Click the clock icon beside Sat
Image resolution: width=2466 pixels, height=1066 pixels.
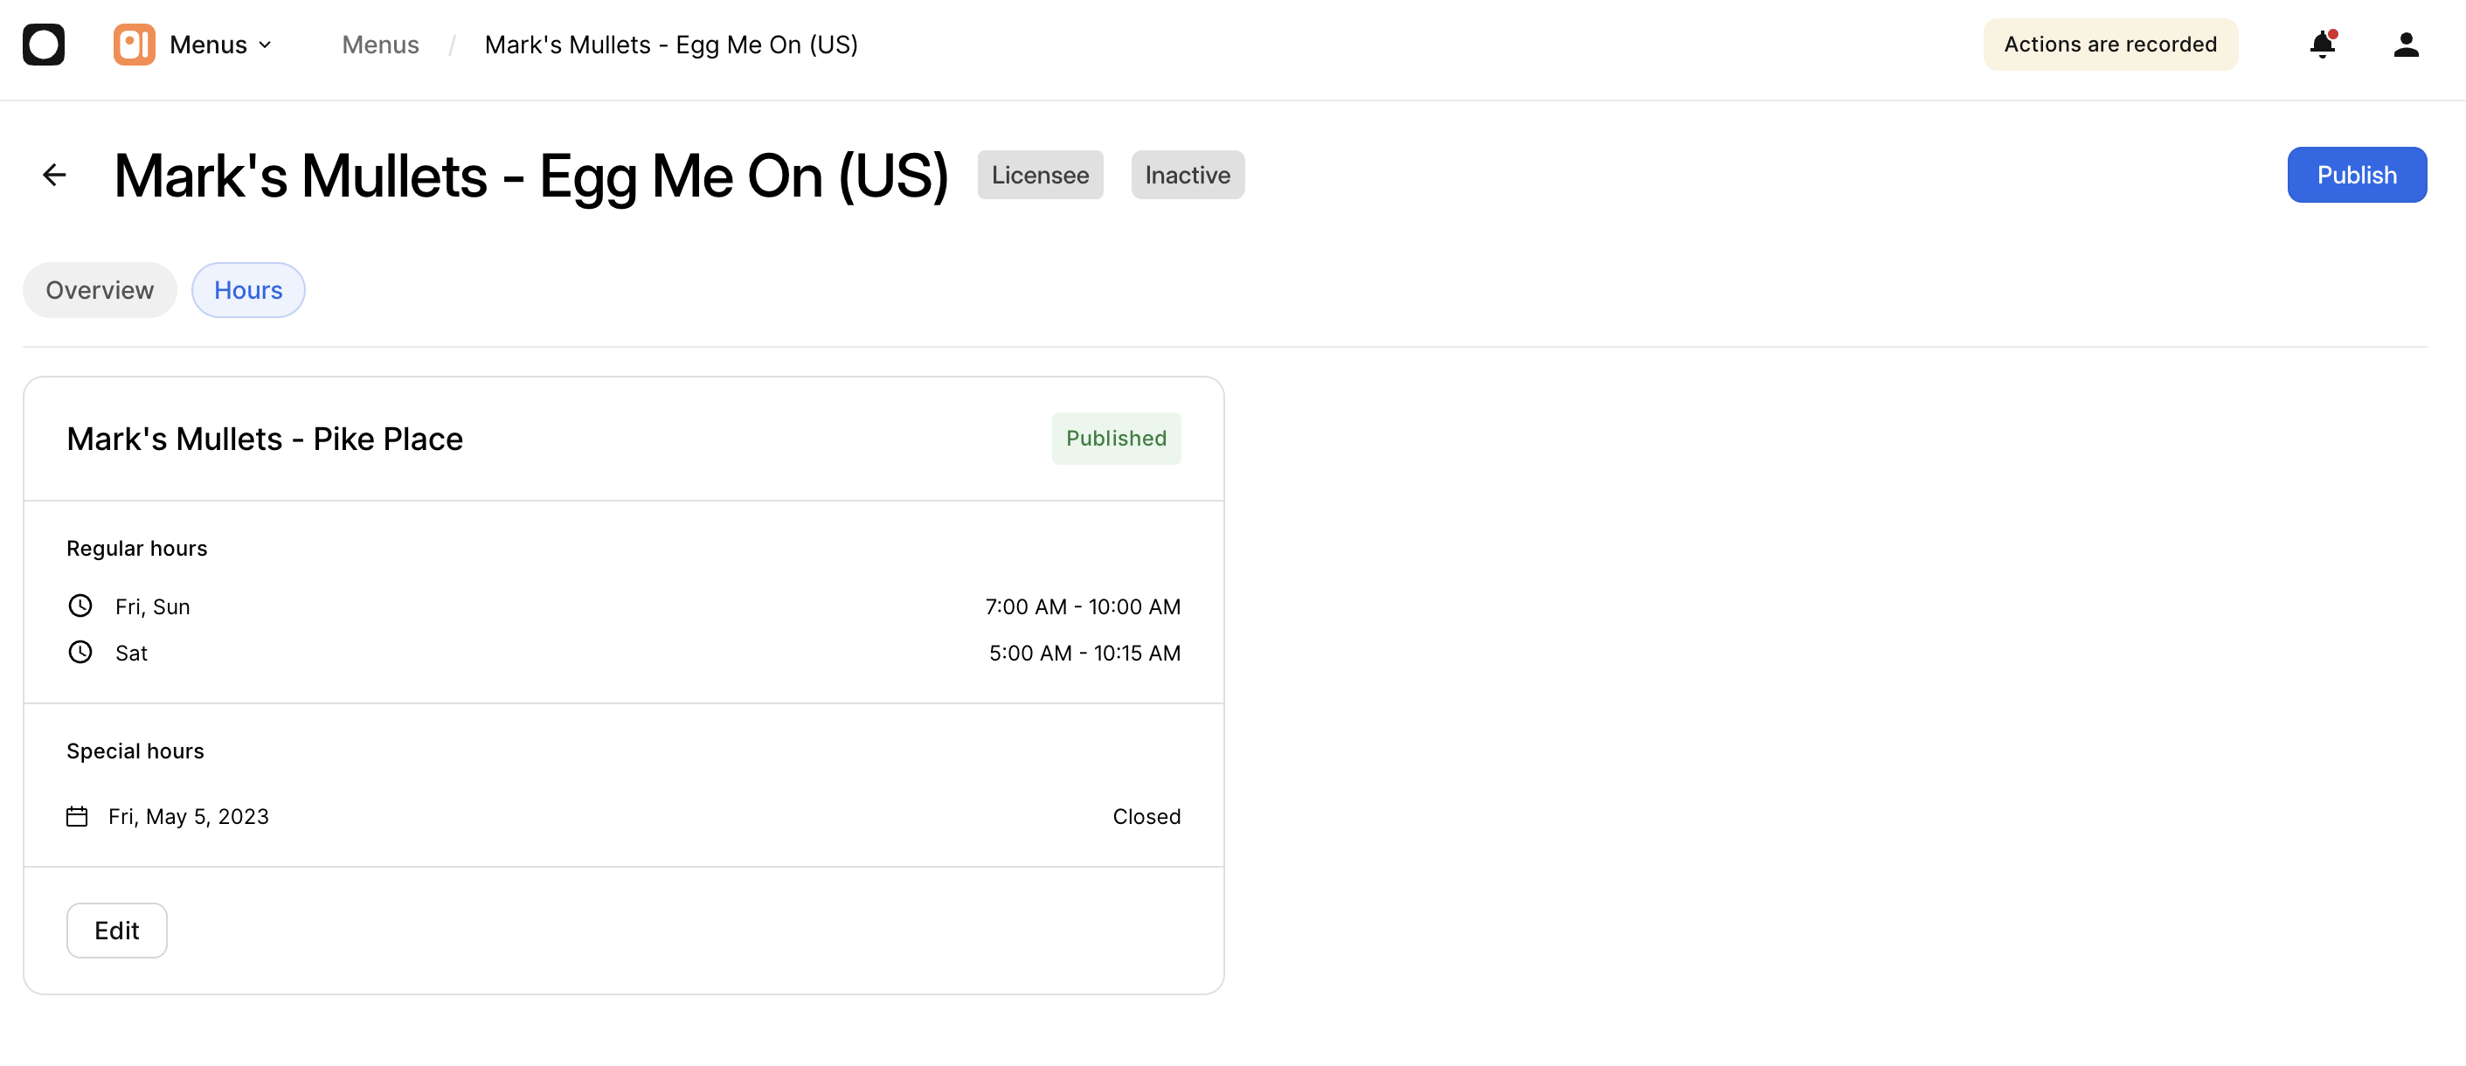tap(80, 653)
